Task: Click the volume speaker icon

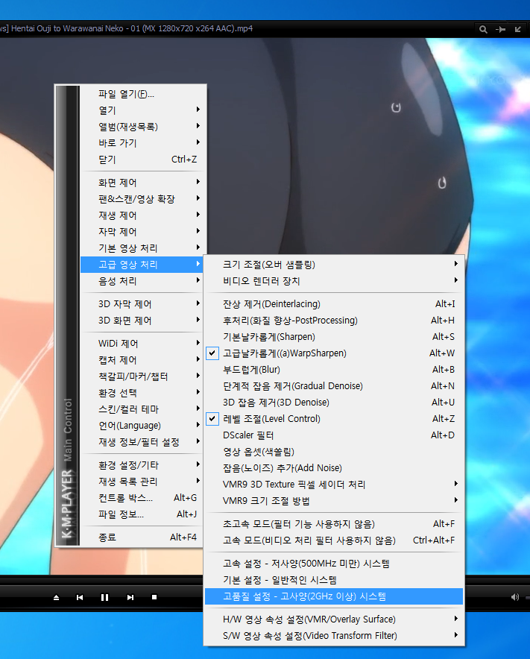Action: [514, 597]
